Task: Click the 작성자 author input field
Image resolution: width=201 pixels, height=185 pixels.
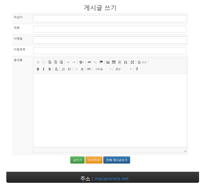Action: (x=110, y=19)
